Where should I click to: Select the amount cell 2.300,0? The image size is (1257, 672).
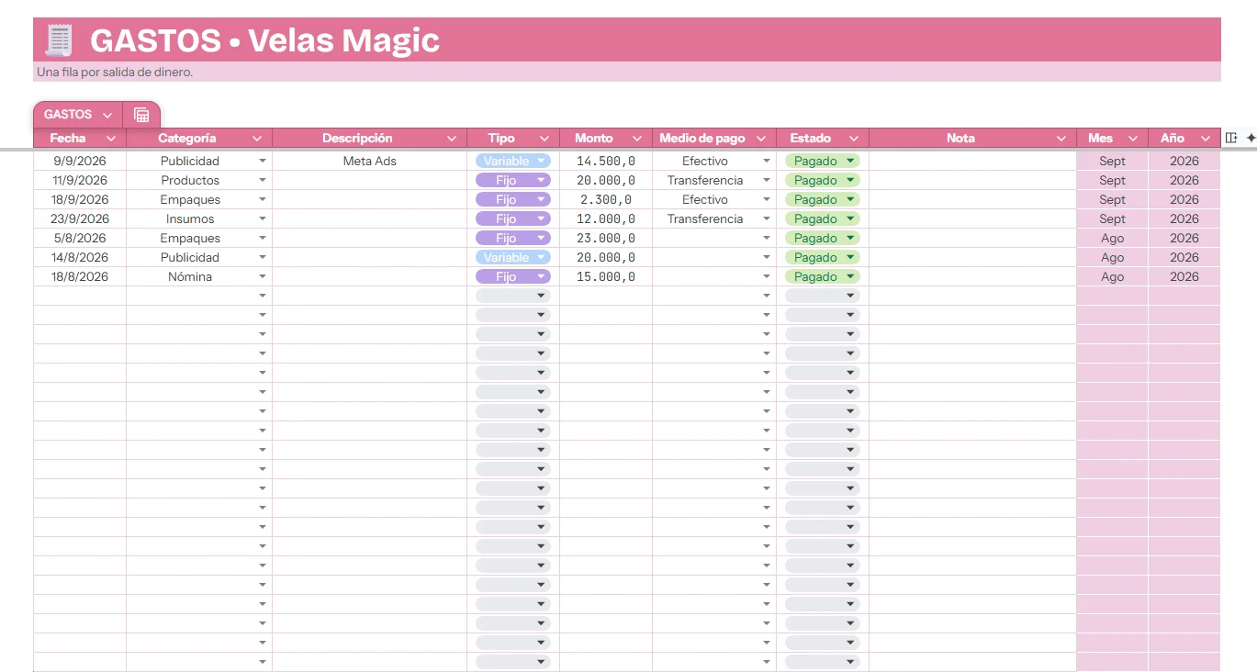click(606, 199)
